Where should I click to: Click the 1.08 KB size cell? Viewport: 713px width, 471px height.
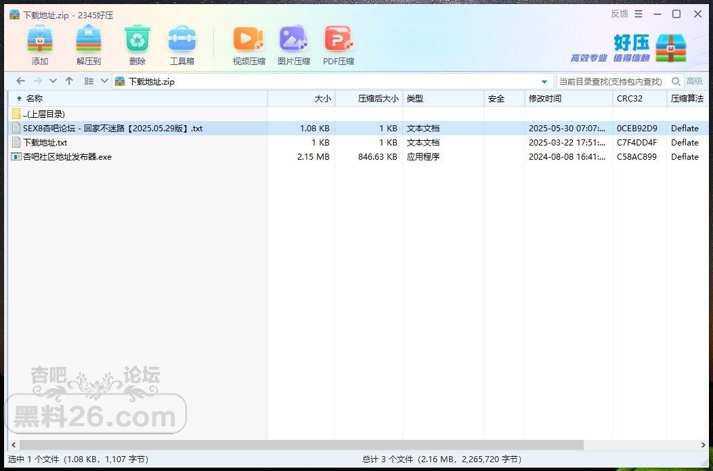[x=315, y=129]
